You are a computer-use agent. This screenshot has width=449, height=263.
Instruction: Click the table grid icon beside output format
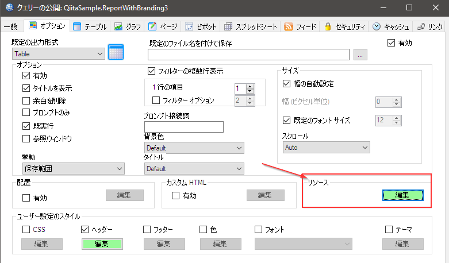(116, 52)
